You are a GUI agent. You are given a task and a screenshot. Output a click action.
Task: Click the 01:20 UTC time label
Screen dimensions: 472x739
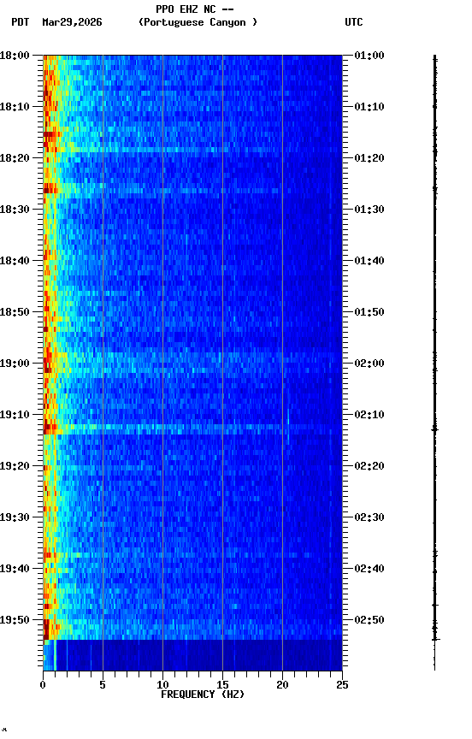(369, 158)
